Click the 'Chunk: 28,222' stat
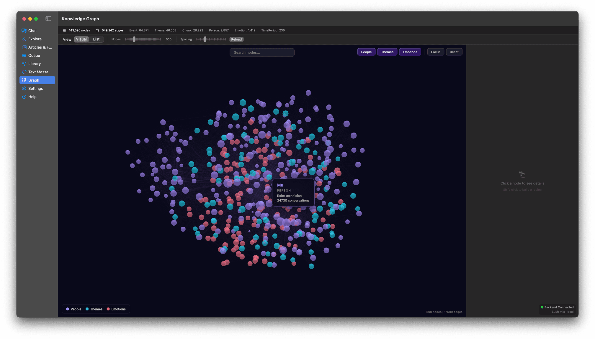The width and height of the screenshot is (595, 339). pos(193,30)
